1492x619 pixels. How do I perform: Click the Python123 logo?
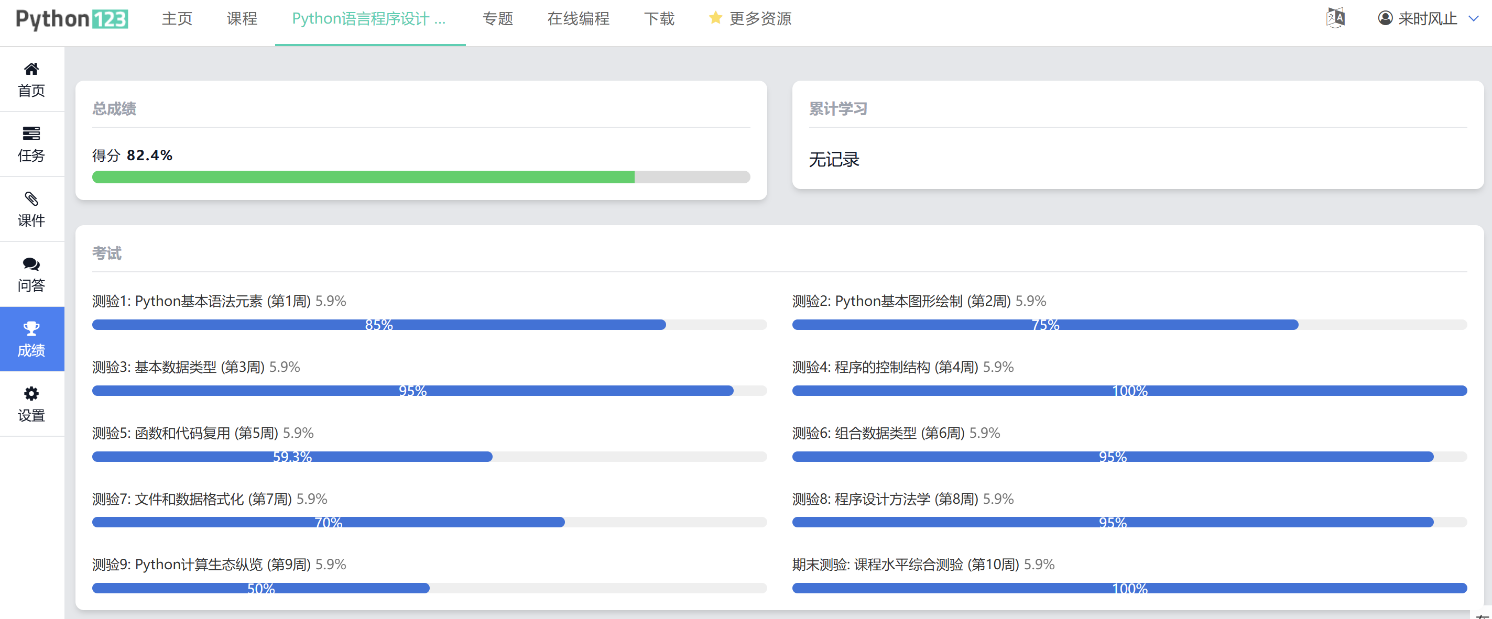pos(72,18)
